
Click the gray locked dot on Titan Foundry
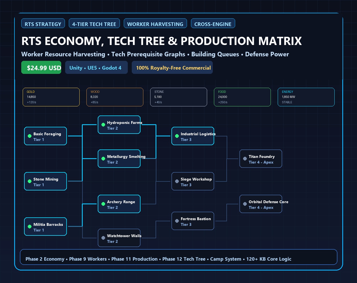pos(245,159)
